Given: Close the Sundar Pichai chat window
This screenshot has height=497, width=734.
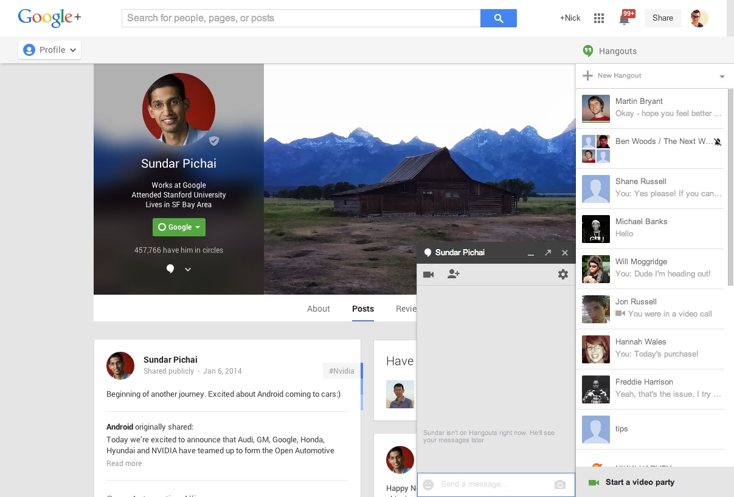Looking at the screenshot, I should coord(565,253).
